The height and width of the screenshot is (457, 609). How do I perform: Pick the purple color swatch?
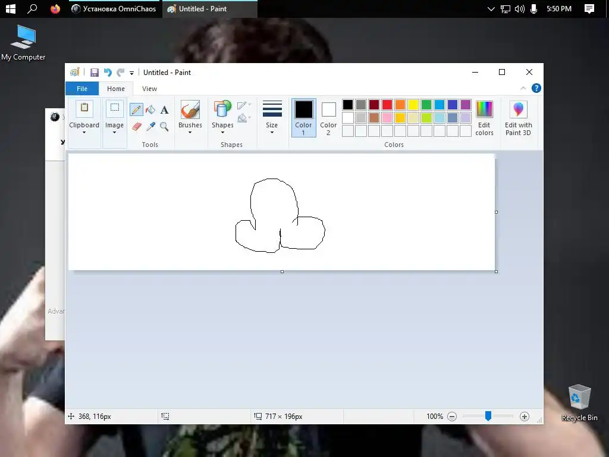(465, 105)
